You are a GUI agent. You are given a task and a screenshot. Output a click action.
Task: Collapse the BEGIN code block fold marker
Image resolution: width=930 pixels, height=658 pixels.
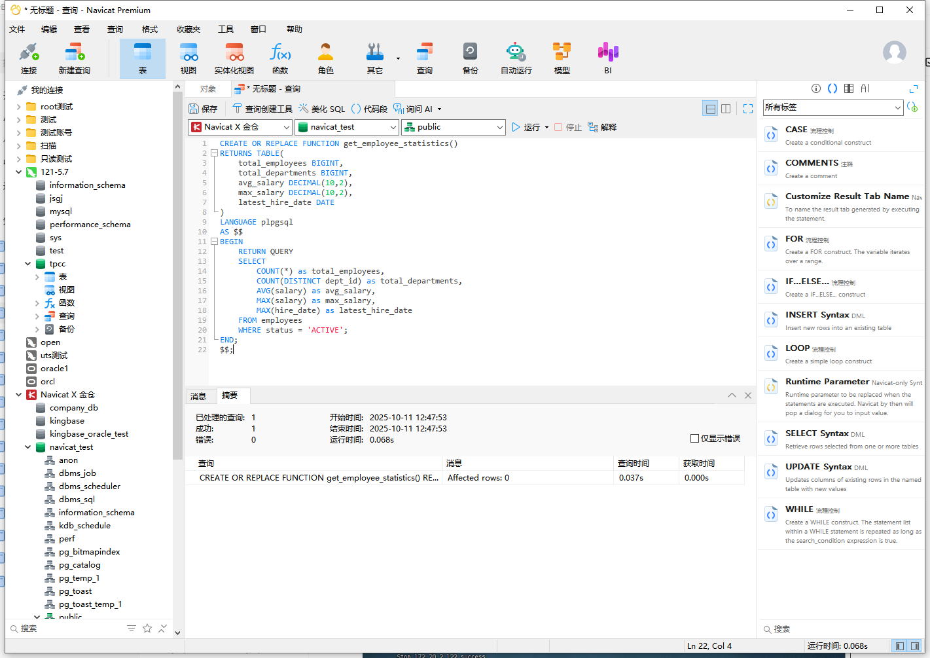coord(214,242)
